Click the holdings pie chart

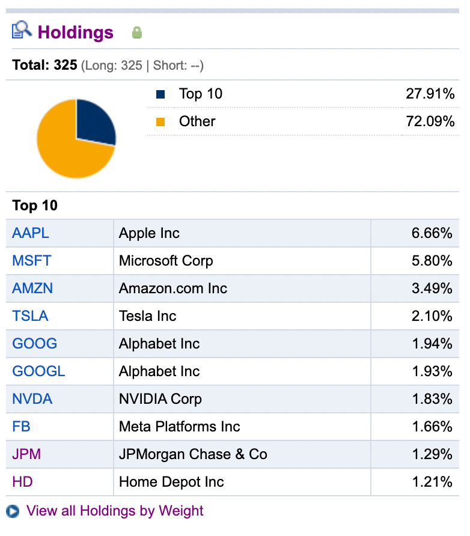coord(76,139)
